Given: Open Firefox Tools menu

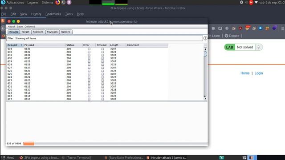Looking at the screenshot, I should pos(69,14).
